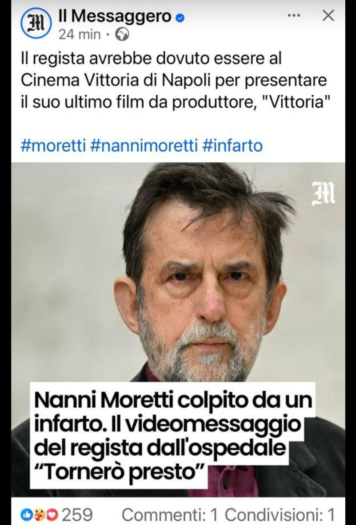Open the three-dot post options menu

pyautogui.click(x=294, y=16)
